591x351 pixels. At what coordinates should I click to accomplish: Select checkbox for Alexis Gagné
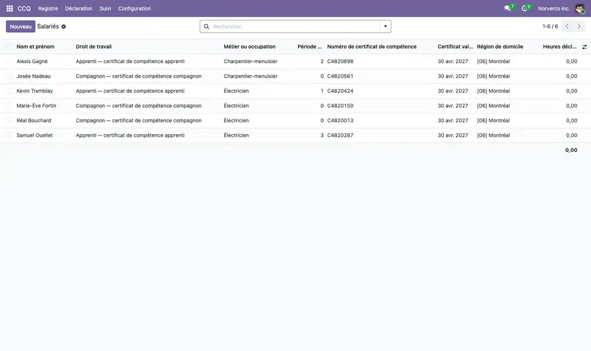coord(9,61)
